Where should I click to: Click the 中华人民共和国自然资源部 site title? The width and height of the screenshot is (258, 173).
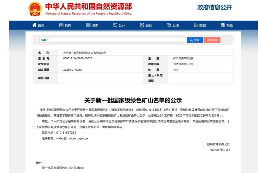(x=88, y=6)
